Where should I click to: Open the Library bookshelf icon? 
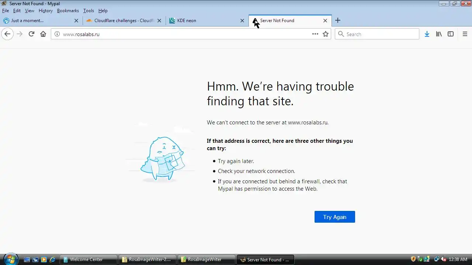click(439, 34)
